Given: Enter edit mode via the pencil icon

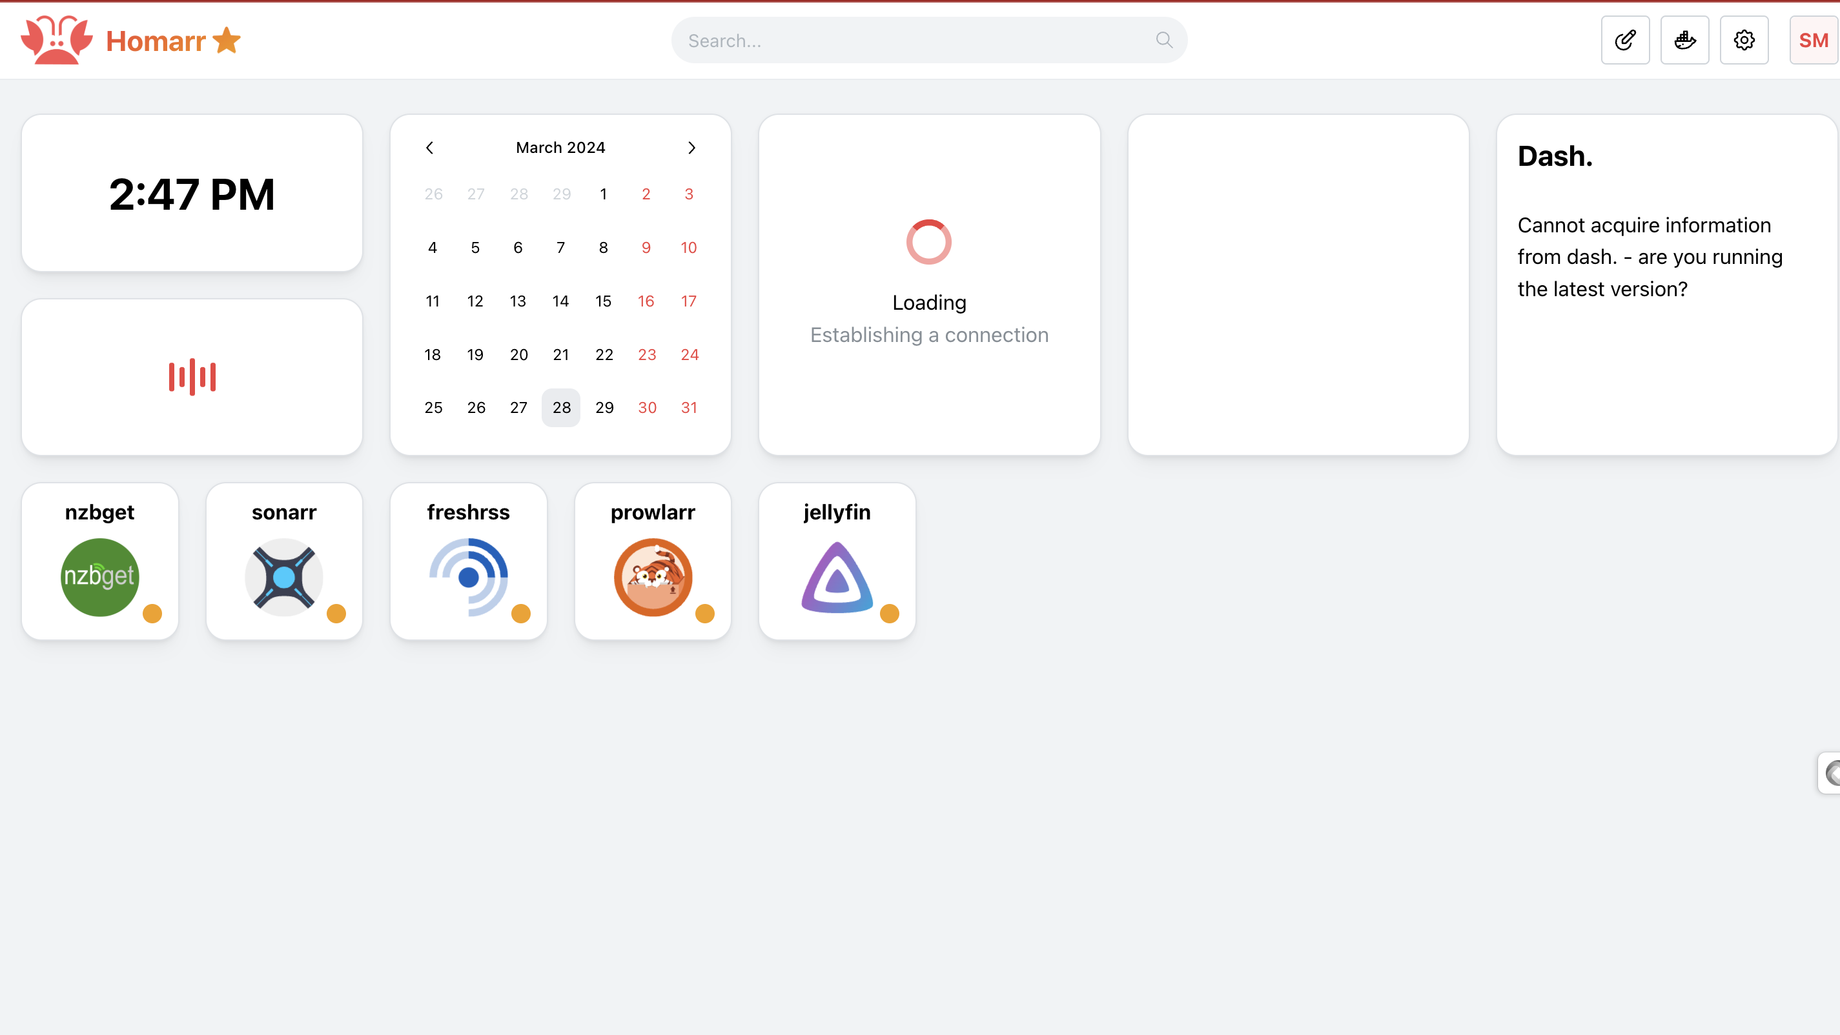Looking at the screenshot, I should click(1625, 40).
